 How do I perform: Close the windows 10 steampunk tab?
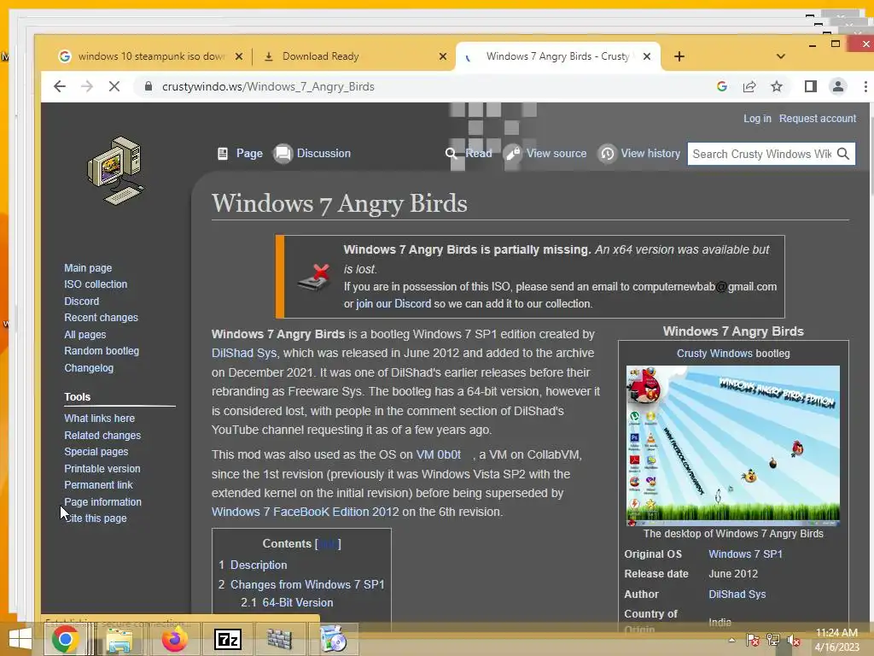tap(239, 56)
